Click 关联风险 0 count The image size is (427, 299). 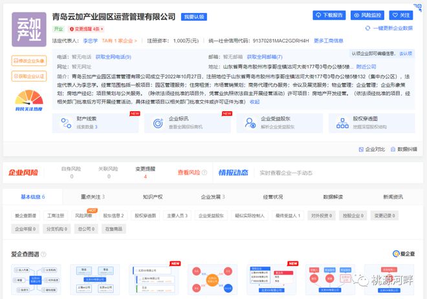[x=109, y=172]
